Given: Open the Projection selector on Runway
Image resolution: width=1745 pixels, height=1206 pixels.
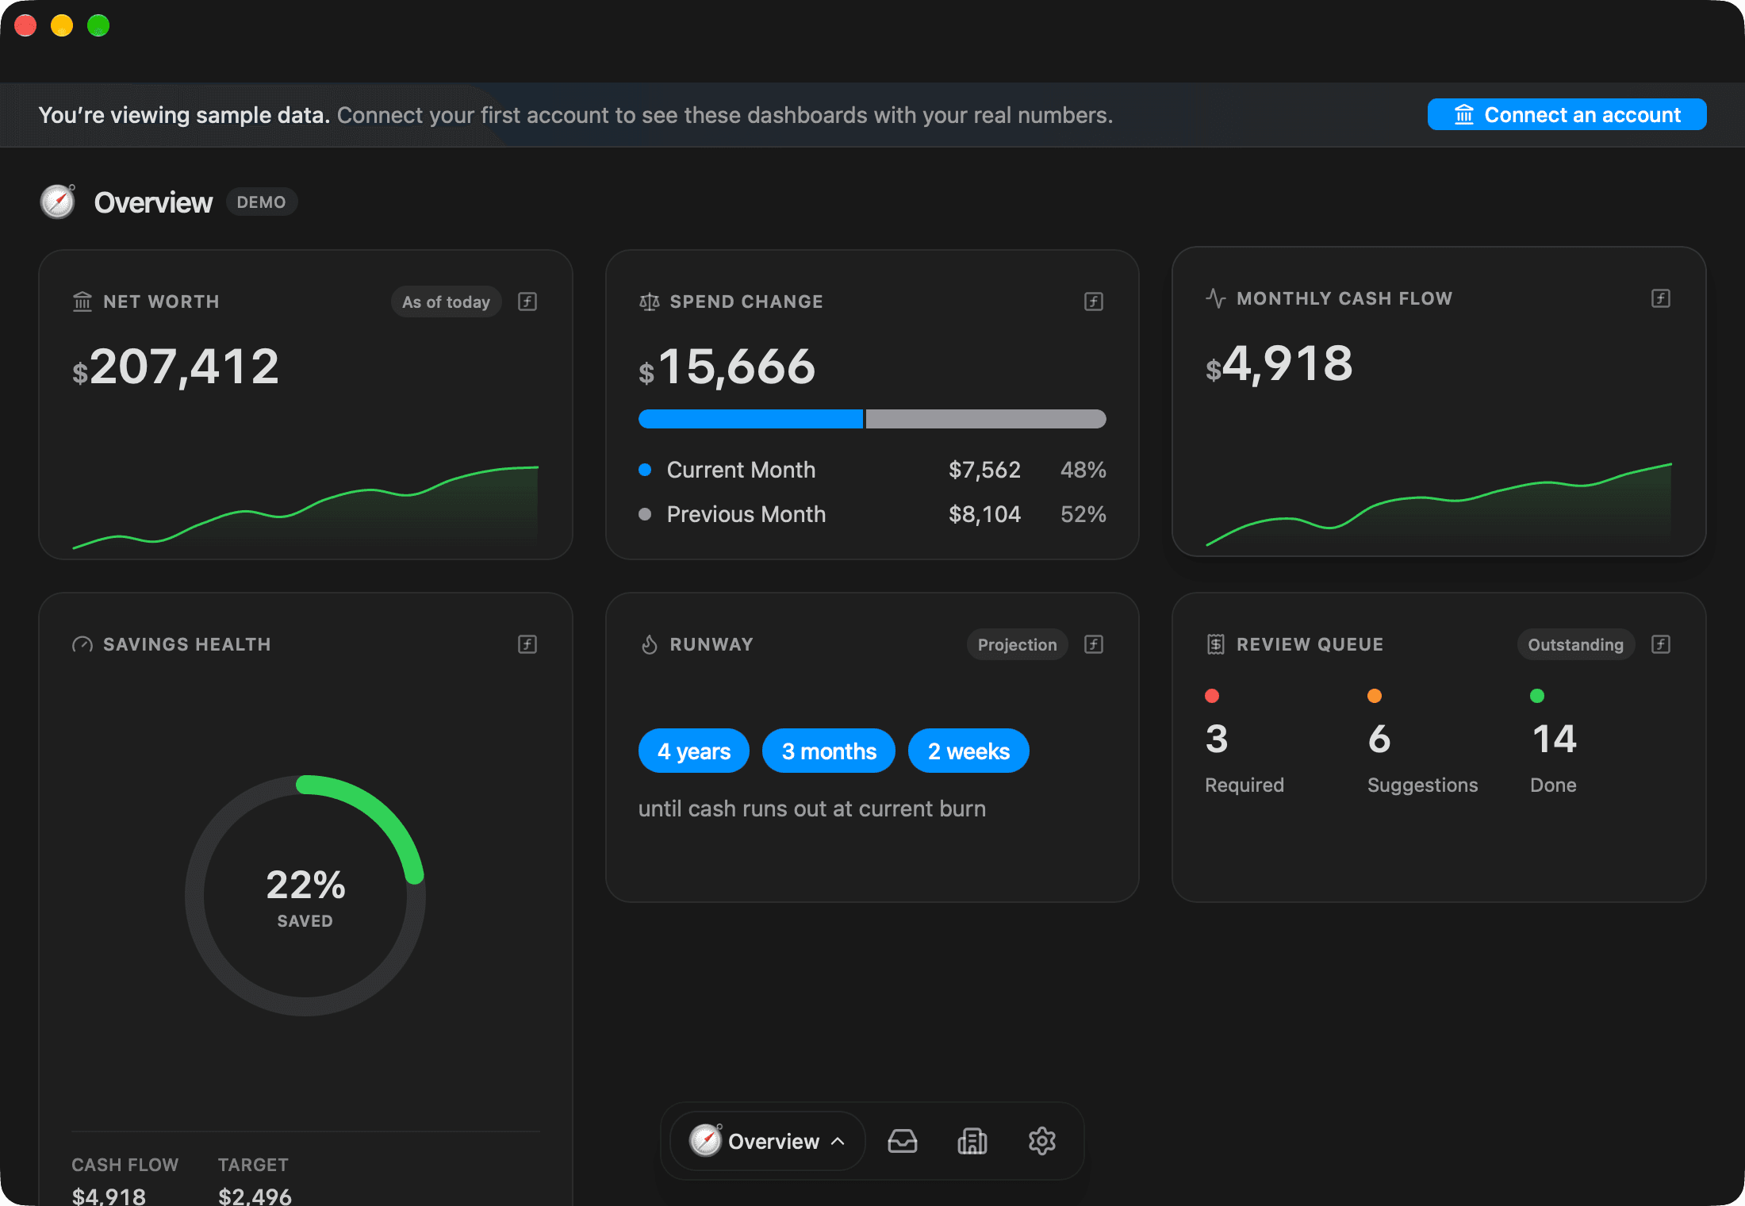Looking at the screenshot, I should (x=1017, y=644).
